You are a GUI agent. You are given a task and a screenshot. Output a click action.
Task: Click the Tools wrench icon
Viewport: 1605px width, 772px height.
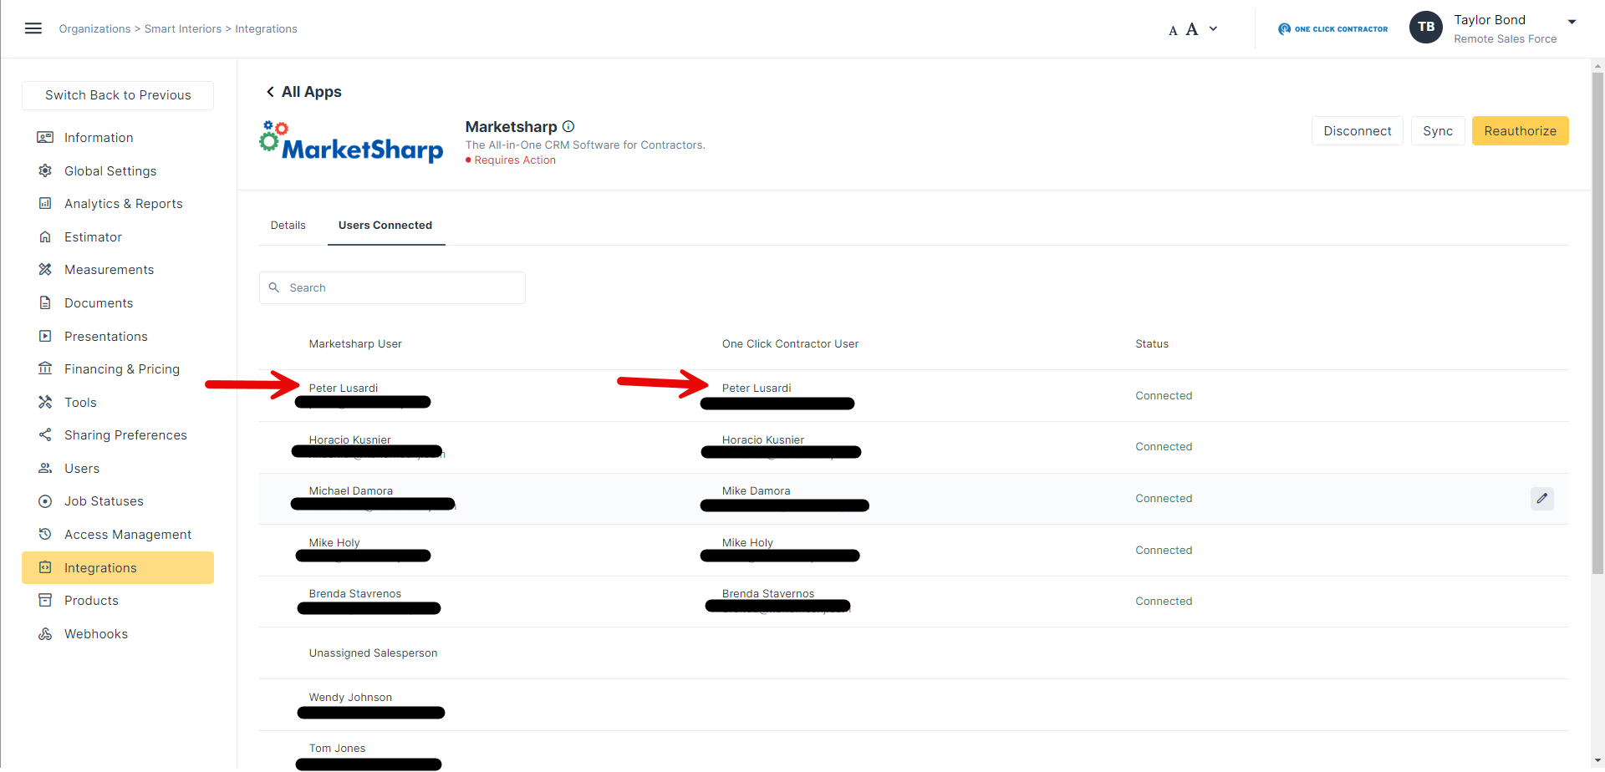point(45,402)
